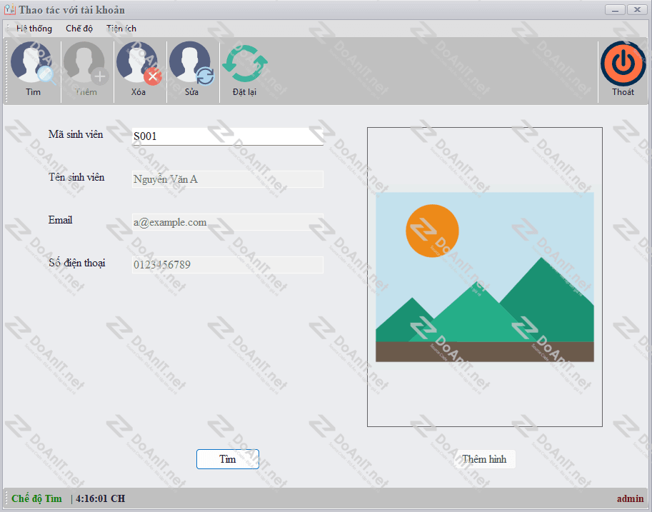Click the admin username in status bar

tap(630, 498)
